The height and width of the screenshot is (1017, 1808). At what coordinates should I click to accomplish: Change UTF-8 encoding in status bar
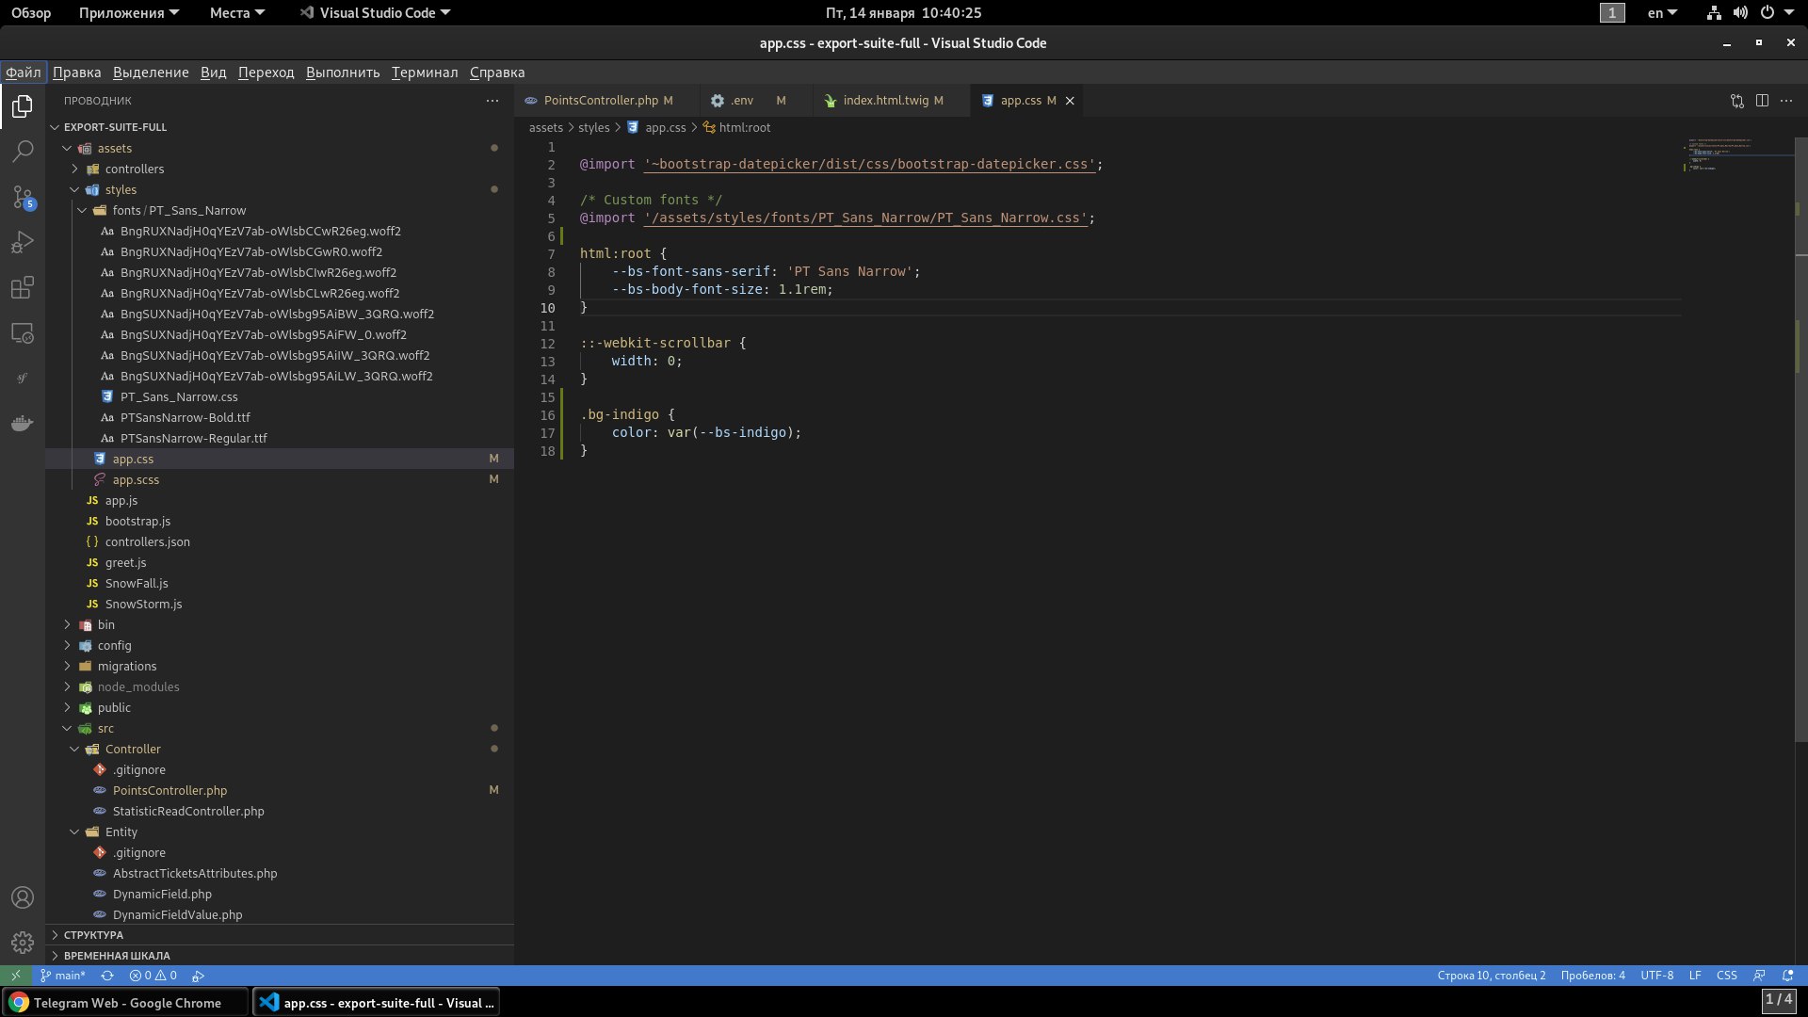1656,976
